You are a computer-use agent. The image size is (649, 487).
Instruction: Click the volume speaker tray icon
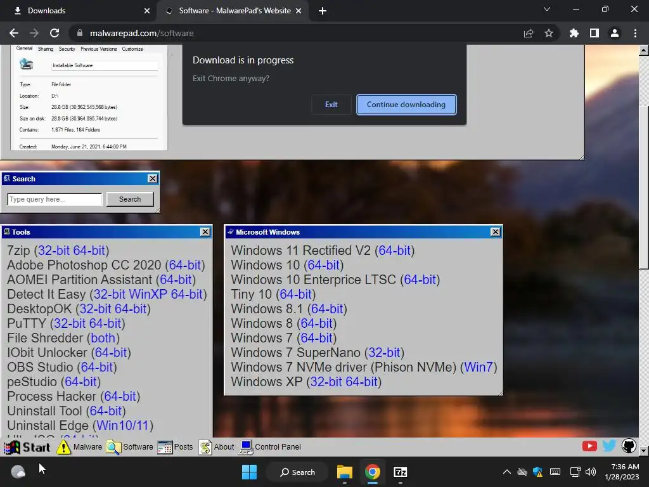click(591, 472)
